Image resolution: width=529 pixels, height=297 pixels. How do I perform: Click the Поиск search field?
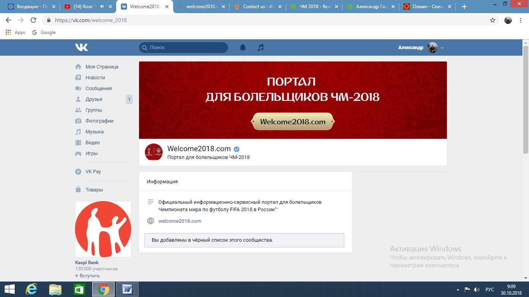coord(184,48)
